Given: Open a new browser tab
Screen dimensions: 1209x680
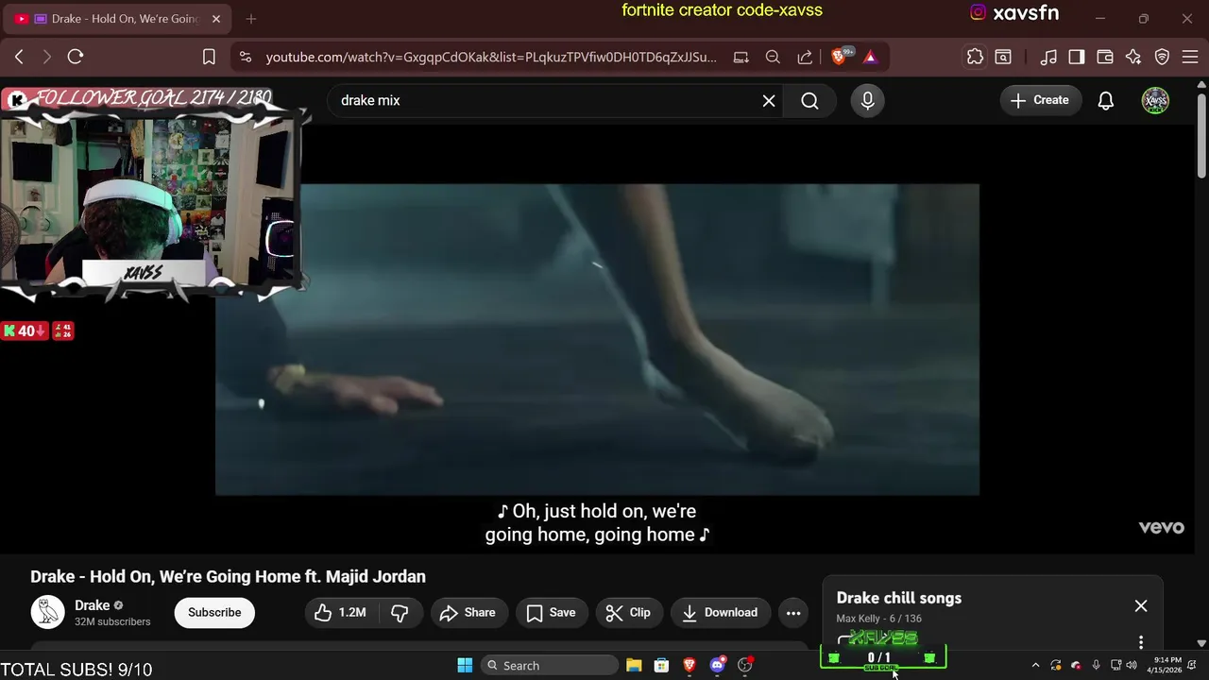Looking at the screenshot, I should point(250,19).
